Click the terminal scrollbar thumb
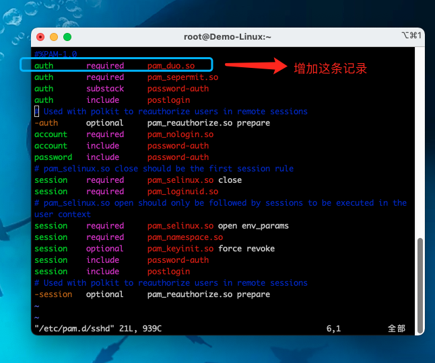Image resolution: width=435 pixels, height=363 pixels. pyautogui.click(x=420, y=284)
